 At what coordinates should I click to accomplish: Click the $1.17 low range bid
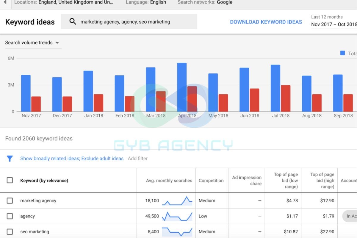(292, 216)
